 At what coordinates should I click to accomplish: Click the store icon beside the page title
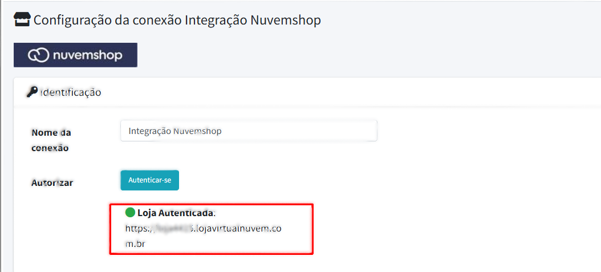[x=22, y=21]
